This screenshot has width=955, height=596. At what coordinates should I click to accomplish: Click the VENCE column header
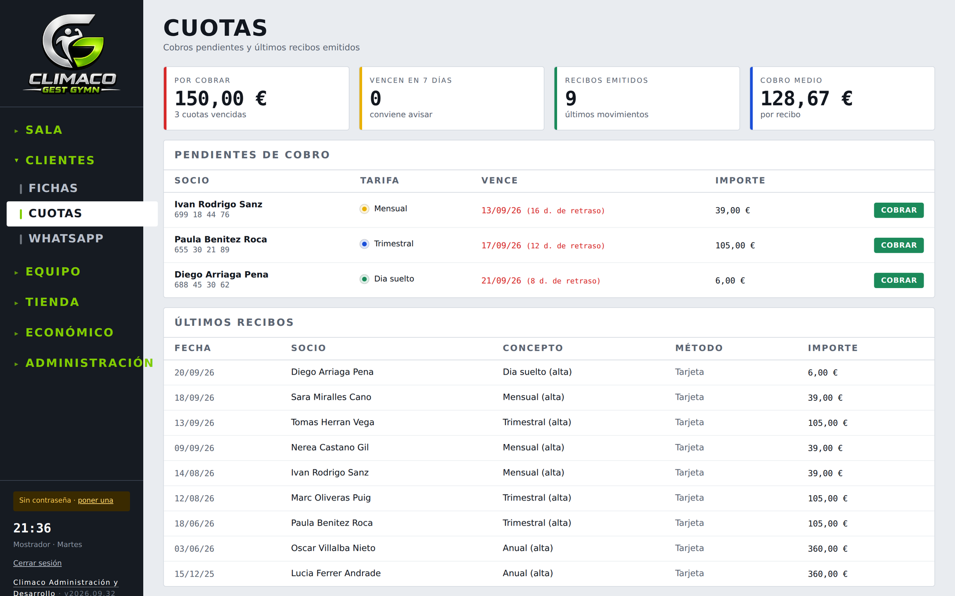(499, 181)
